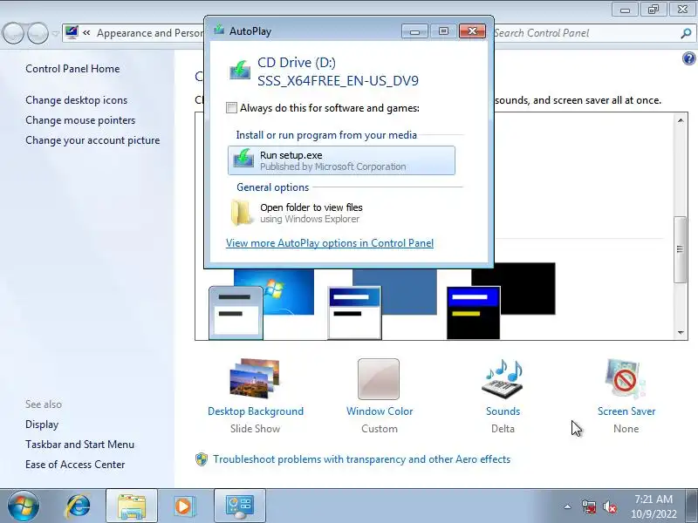Select the High Contrast black theme thumbnail
698x523 pixels.
pyautogui.click(x=501, y=301)
